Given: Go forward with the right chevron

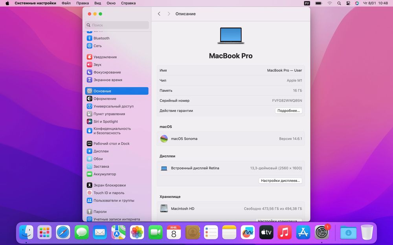Looking at the screenshot, I should (169, 14).
